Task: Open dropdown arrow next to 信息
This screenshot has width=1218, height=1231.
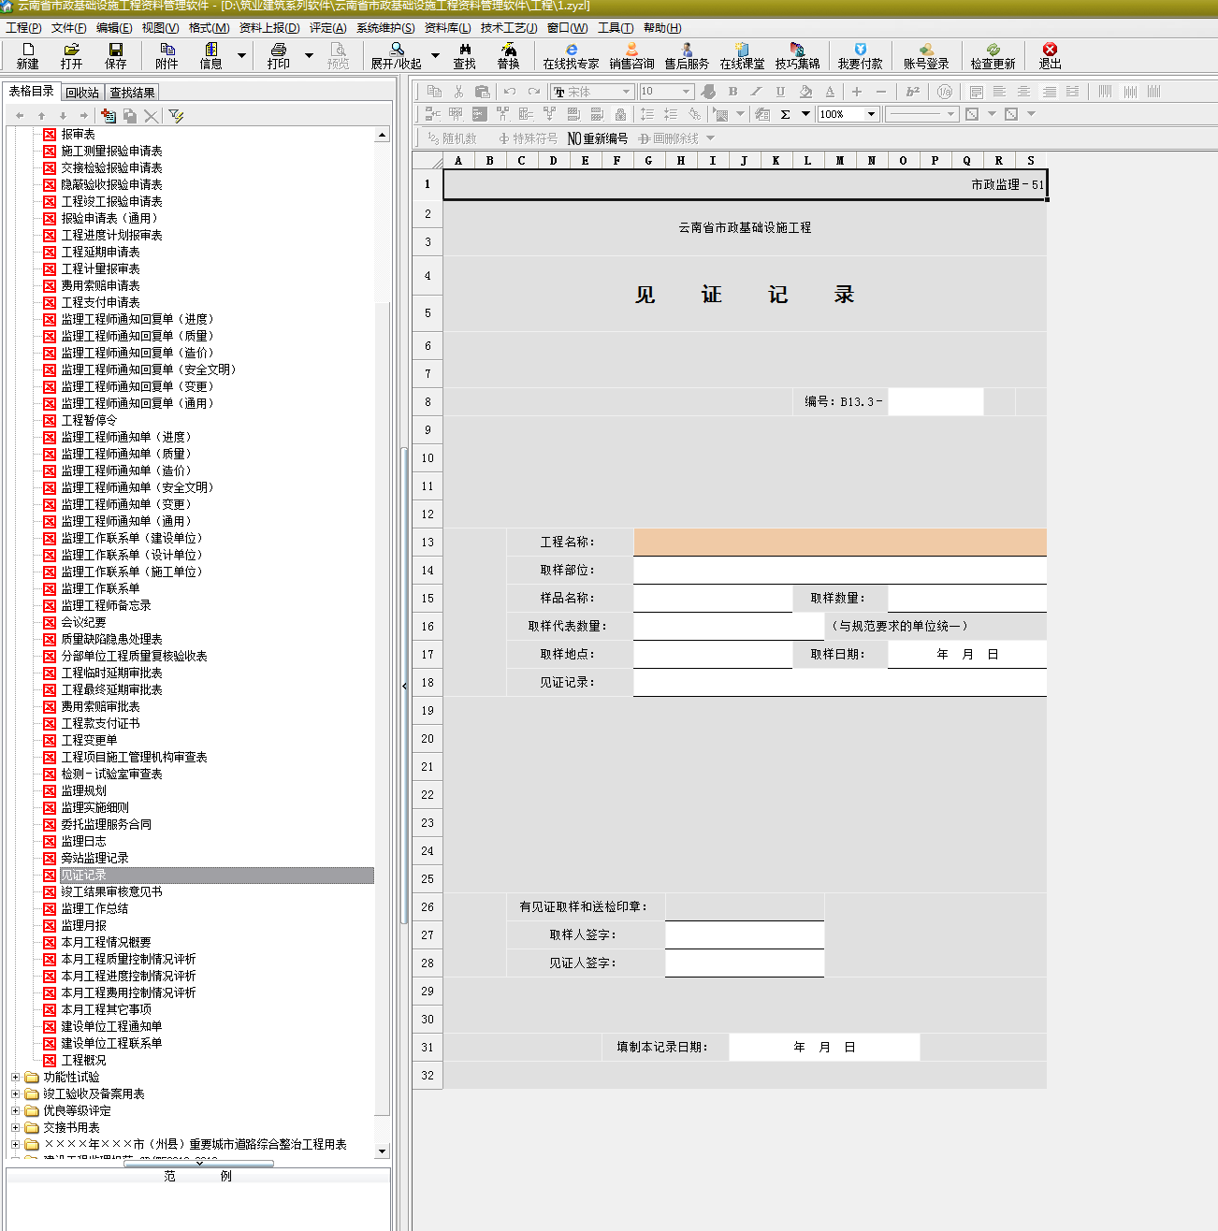Action: [241, 55]
